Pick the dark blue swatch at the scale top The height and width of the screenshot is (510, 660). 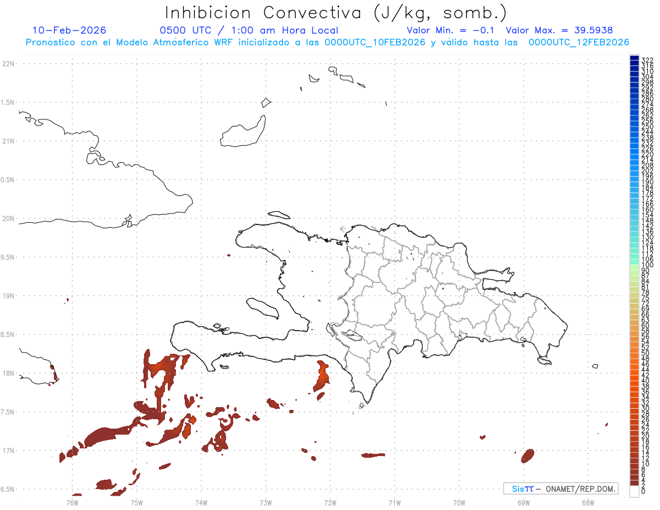coord(634,58)
